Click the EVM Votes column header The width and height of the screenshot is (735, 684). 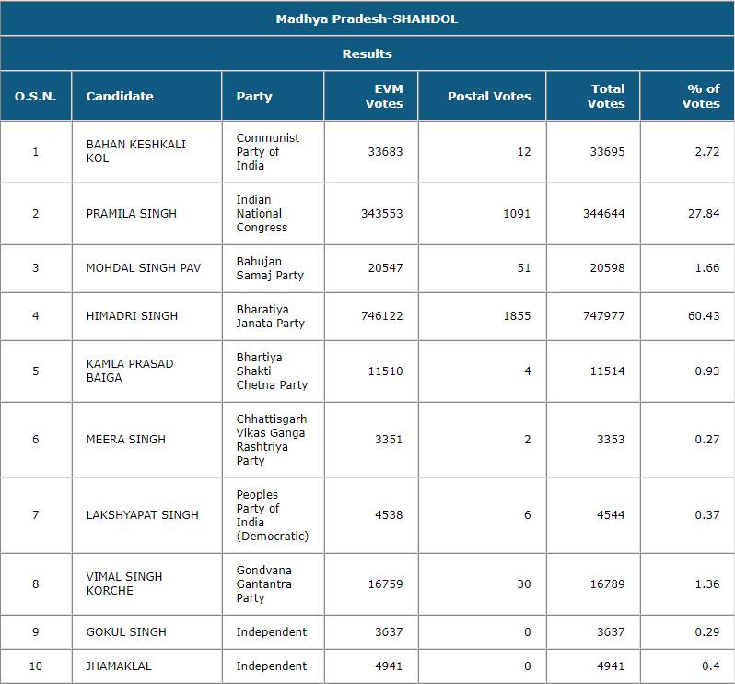(x=384, y=96)
